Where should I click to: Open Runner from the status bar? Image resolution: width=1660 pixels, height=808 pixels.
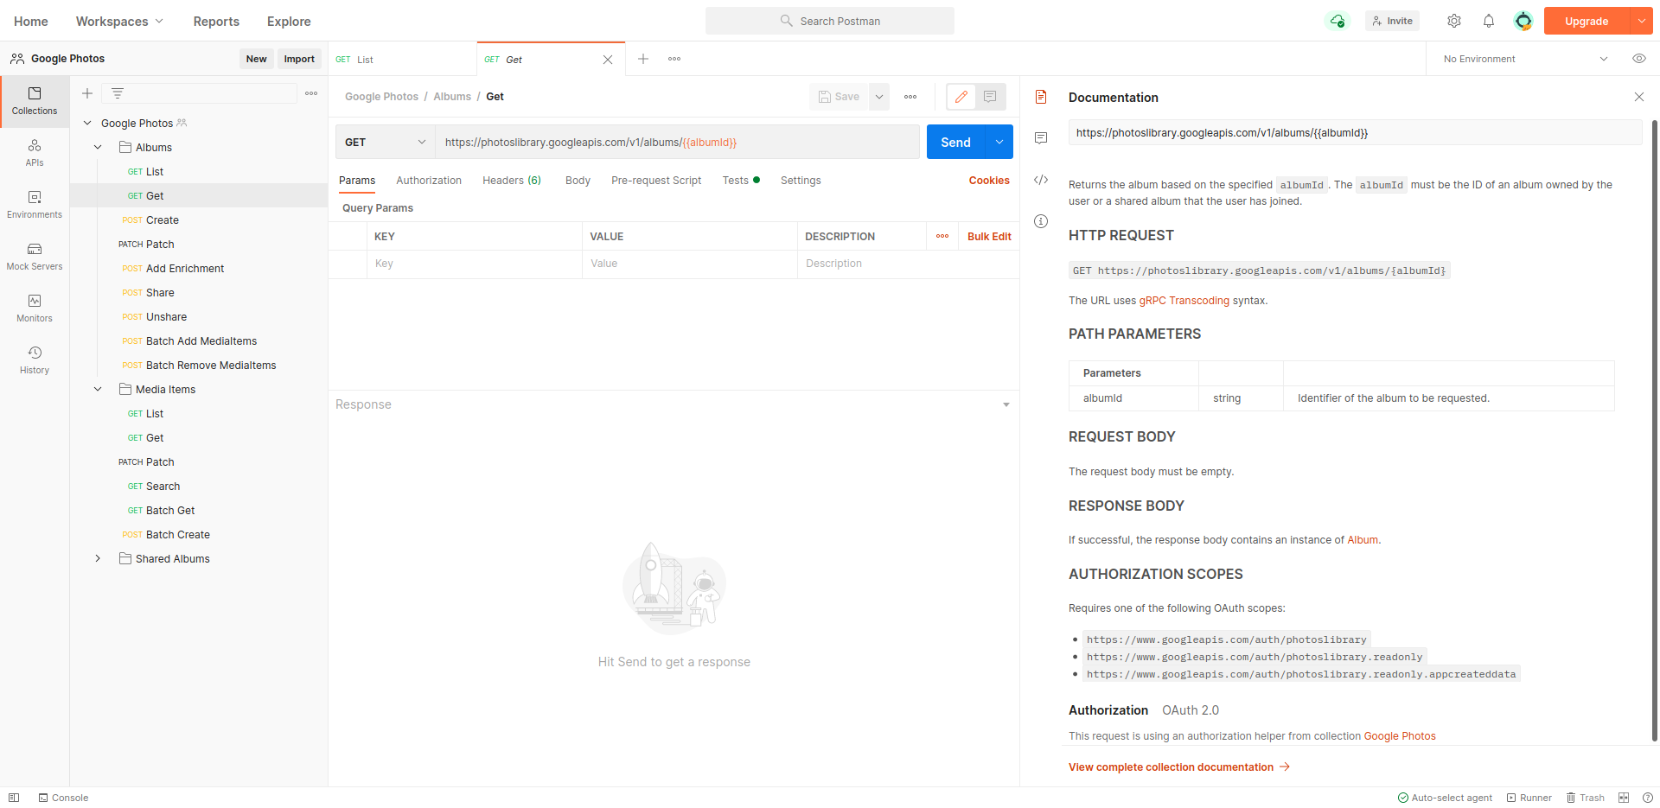click(1529, 798)
